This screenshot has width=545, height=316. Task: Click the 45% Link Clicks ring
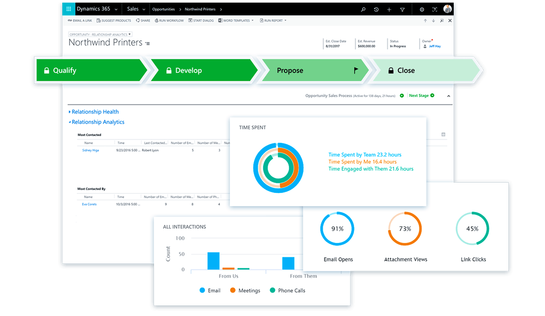click(x=472, y=229)
